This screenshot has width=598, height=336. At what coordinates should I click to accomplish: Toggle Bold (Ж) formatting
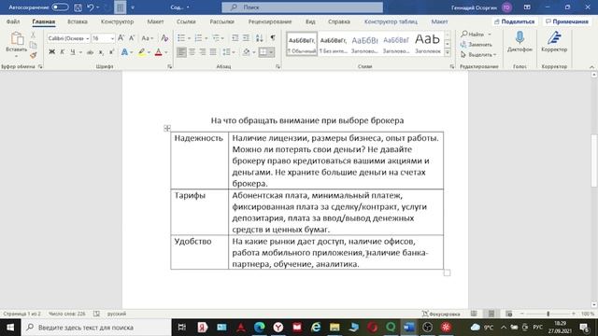coord(52,52)
